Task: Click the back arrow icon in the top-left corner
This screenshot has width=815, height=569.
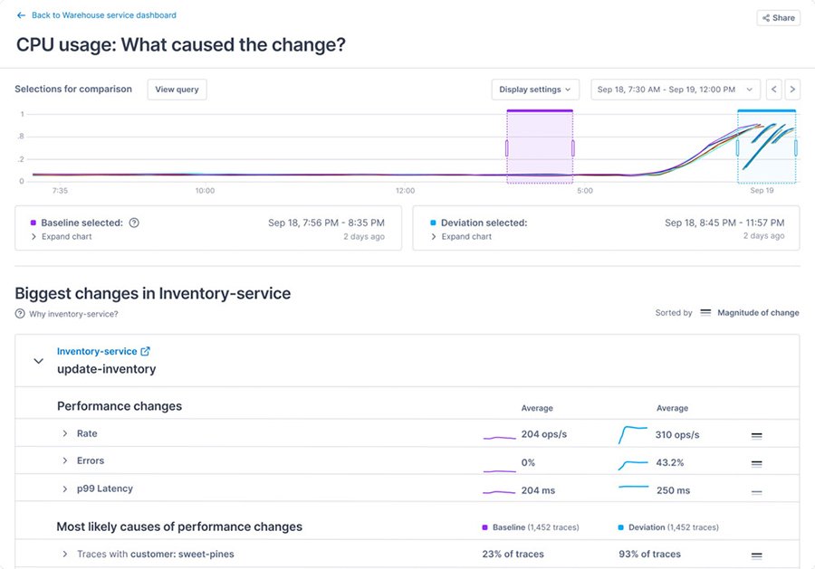Action: point(19,14)
